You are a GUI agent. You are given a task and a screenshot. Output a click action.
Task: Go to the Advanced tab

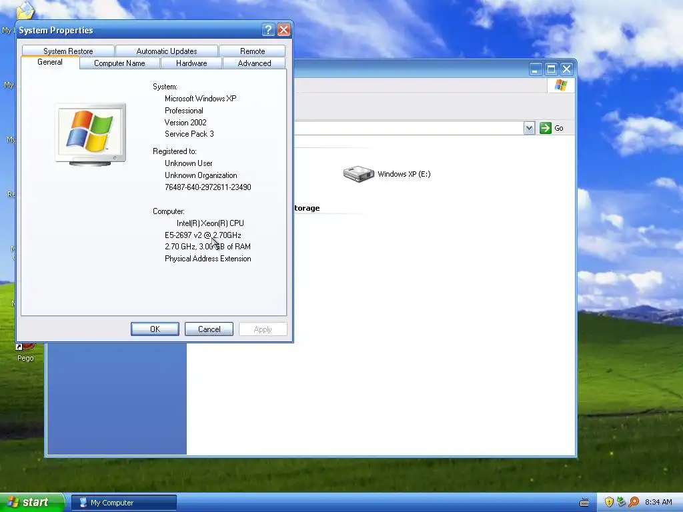click(x=254, y=63)
